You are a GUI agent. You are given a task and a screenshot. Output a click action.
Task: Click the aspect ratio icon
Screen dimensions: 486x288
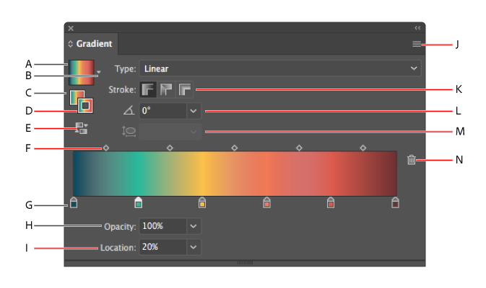coord(129,132)
